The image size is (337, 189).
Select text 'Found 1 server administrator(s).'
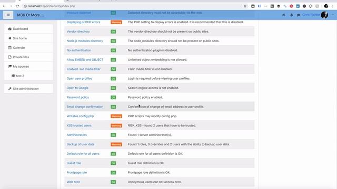pyautogui.click(x=150, y=135)
